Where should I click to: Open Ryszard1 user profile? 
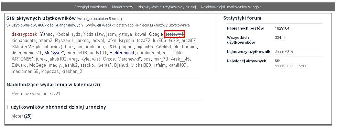[64, 40]
